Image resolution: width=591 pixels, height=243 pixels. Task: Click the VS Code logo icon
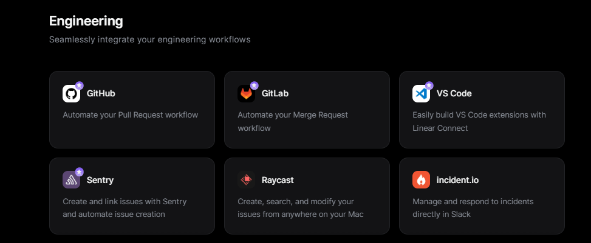421,94
